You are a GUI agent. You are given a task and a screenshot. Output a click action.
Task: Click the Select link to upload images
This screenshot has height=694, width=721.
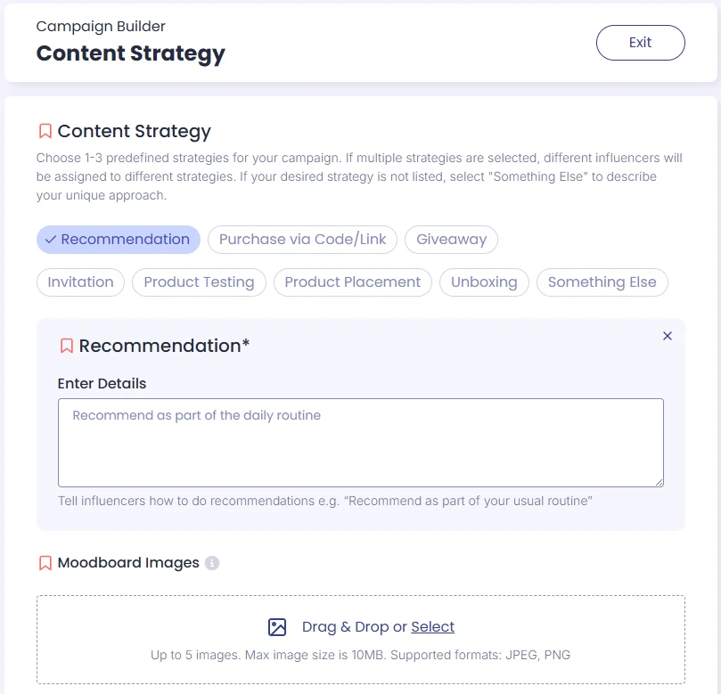(x=433, y=626)
